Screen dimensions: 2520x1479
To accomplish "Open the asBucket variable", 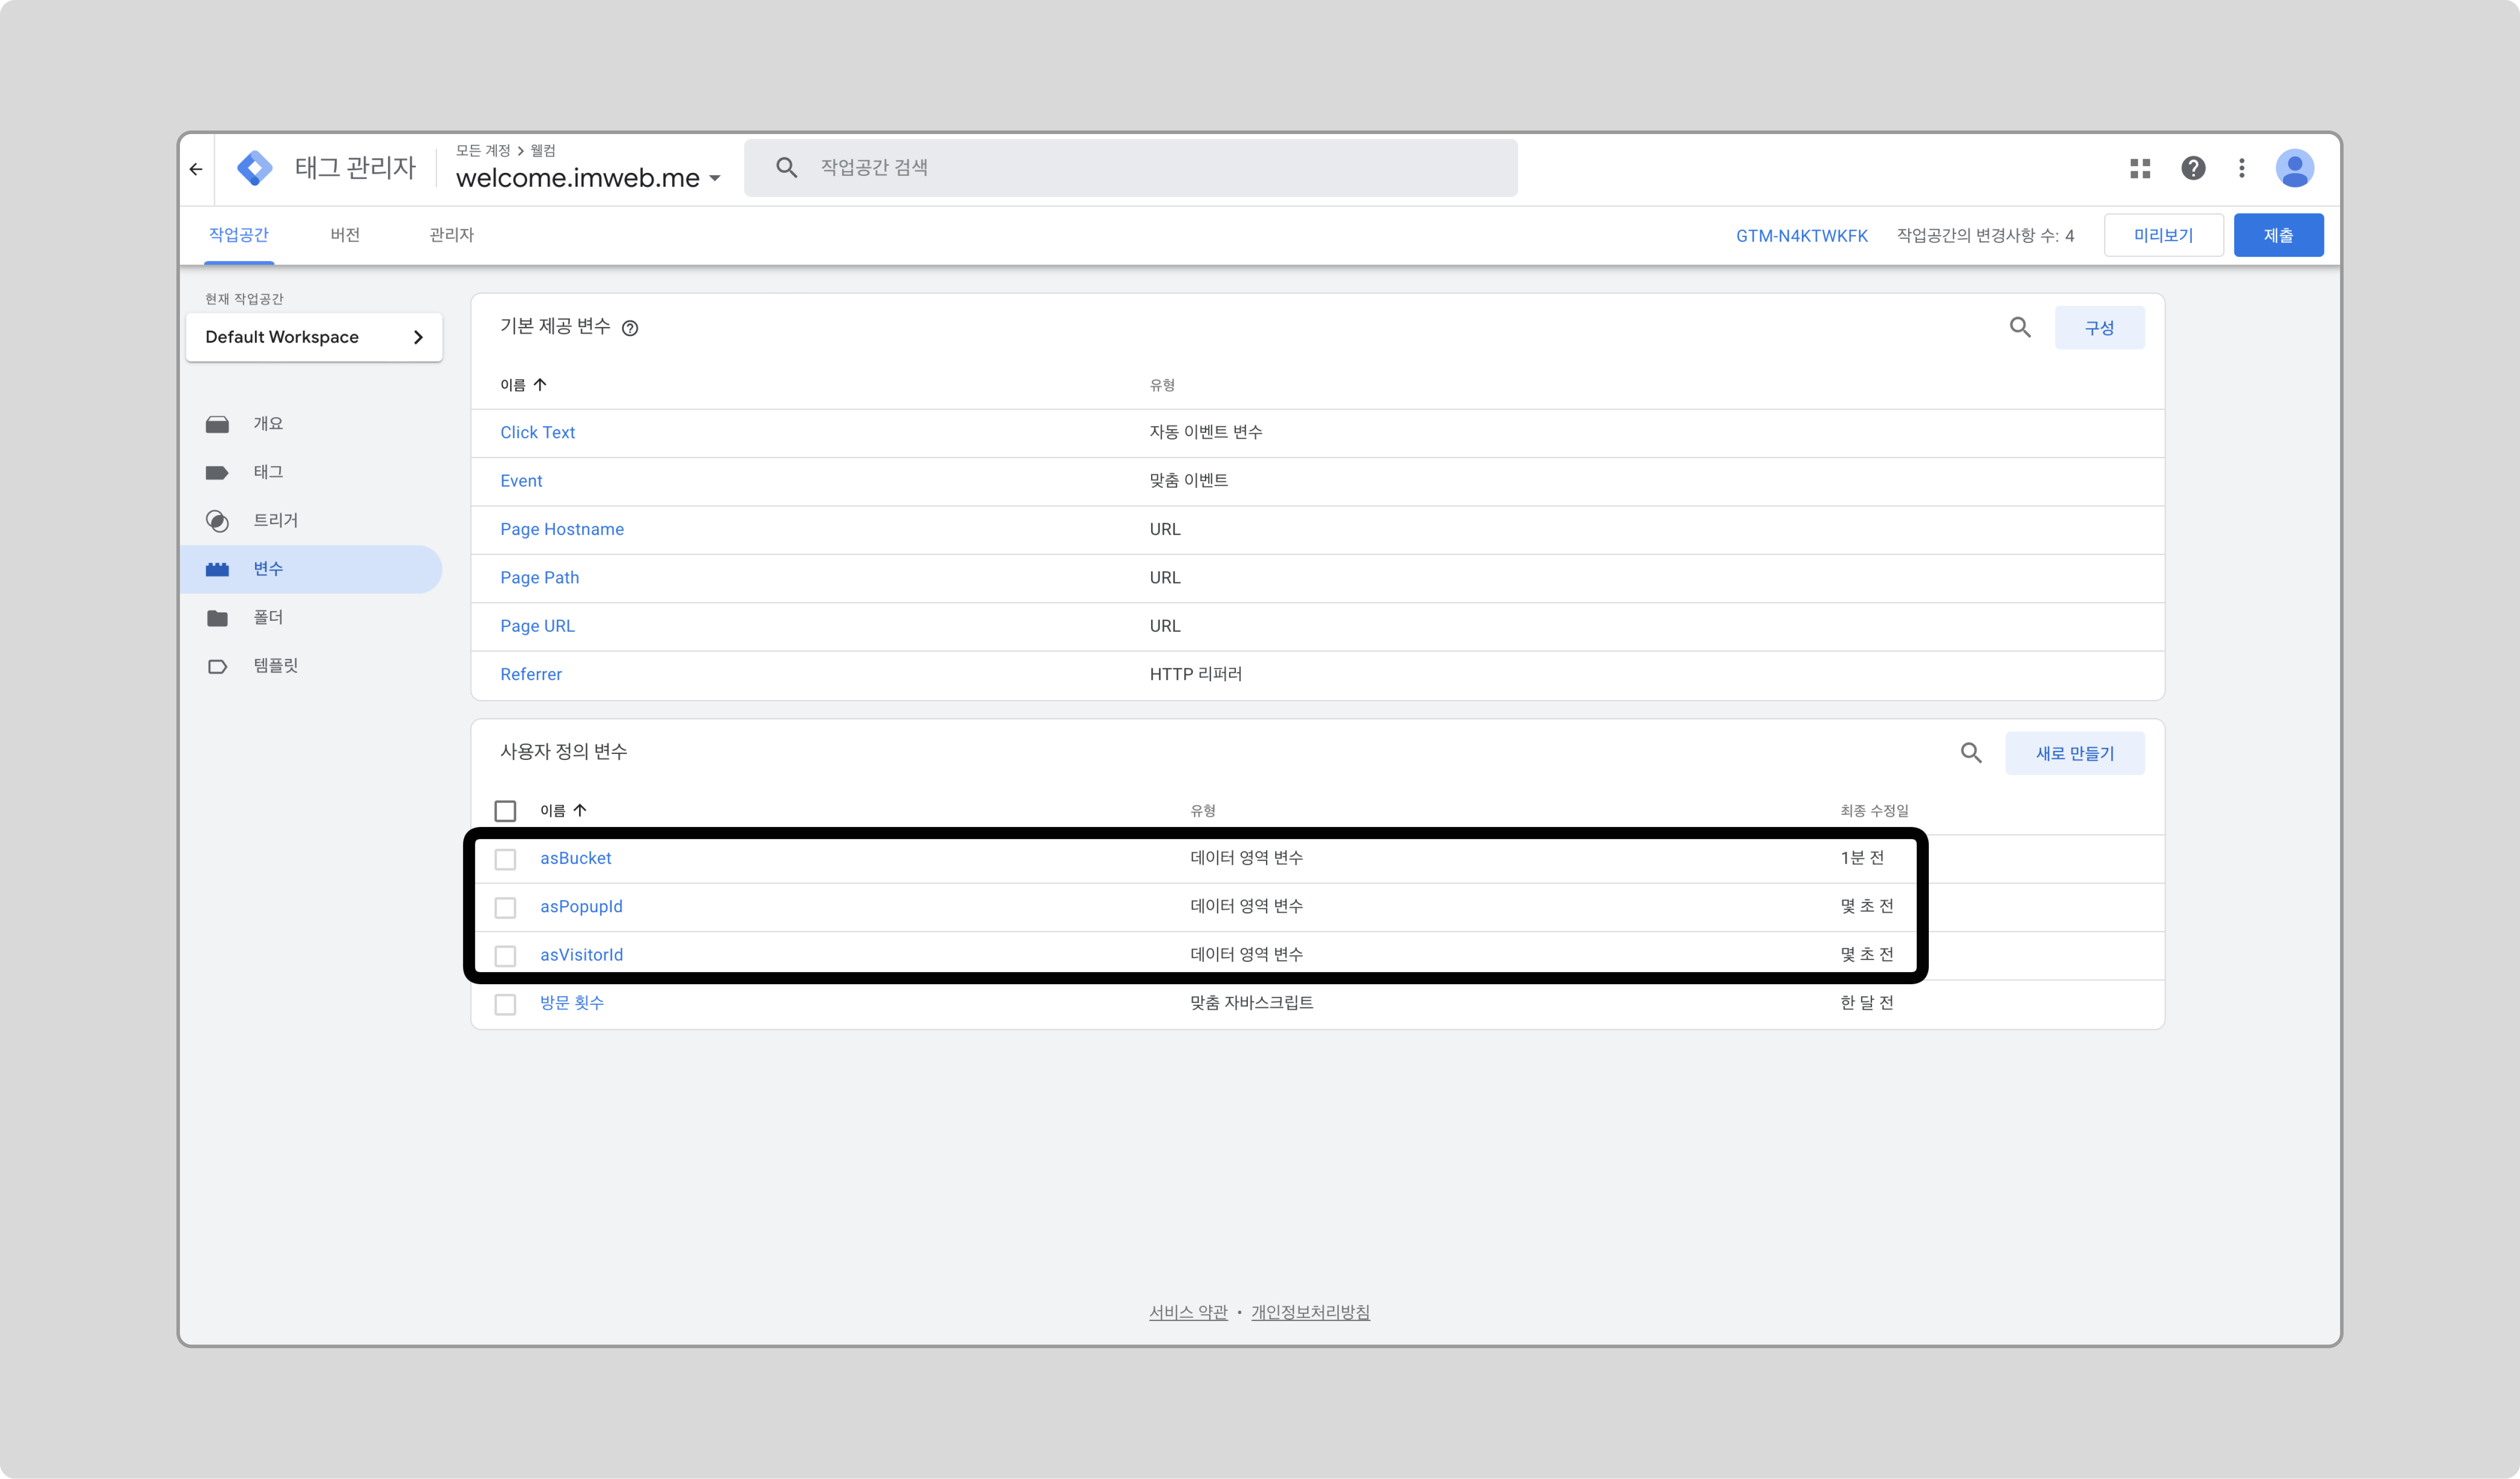I will (576, 858).
